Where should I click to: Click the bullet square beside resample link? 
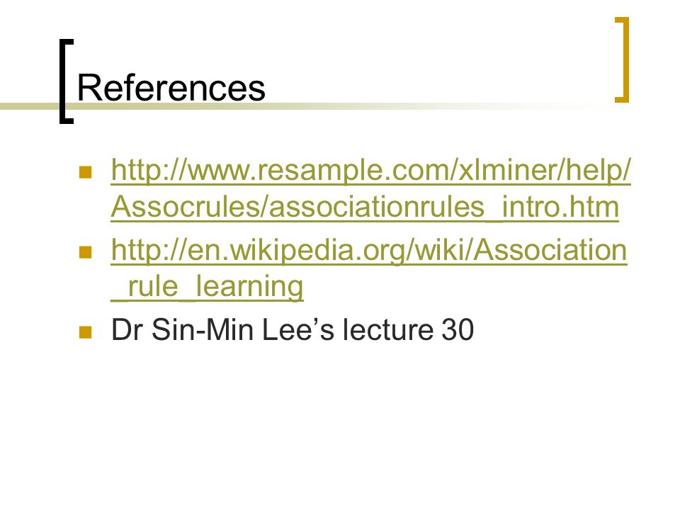coord(86,172)
